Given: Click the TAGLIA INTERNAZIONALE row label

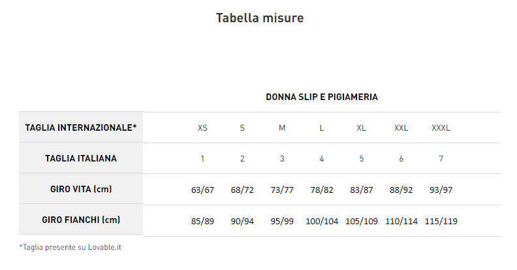Looking at the screenshot, I should (x=81, y=127).
